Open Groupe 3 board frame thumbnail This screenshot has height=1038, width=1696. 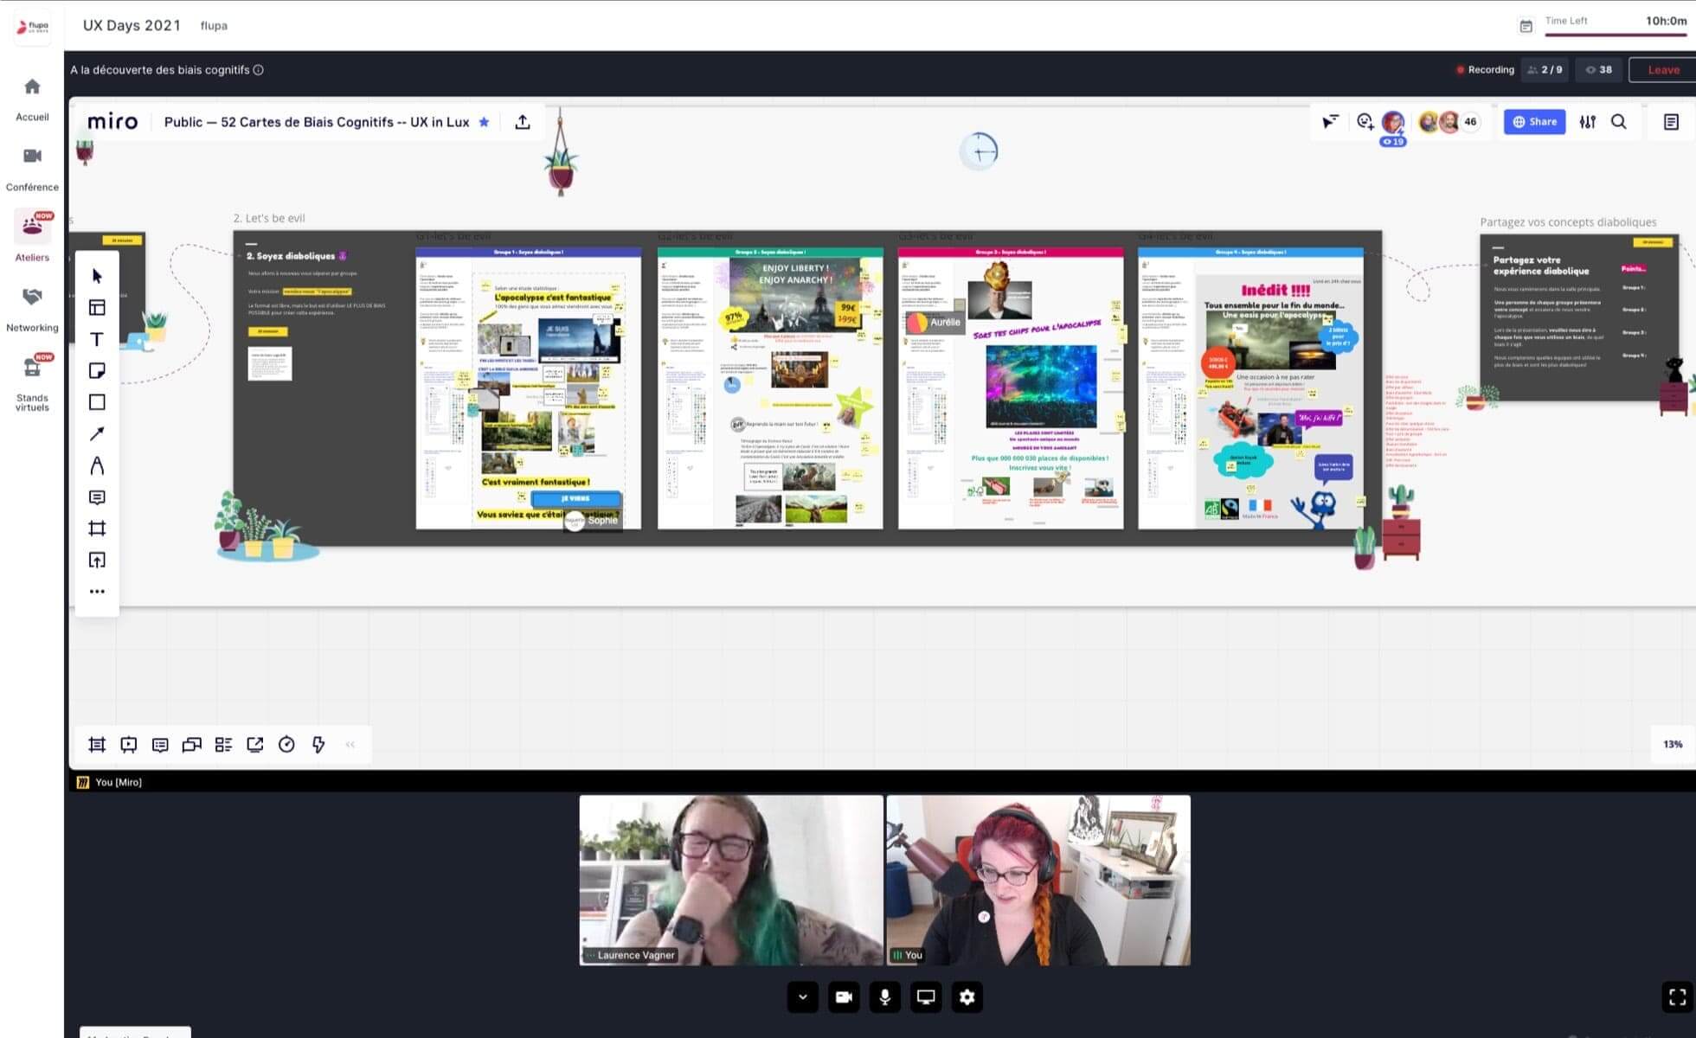tap(1011, 389)
